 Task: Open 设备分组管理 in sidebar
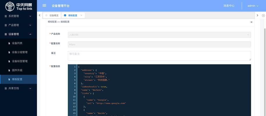click(18, 52)
